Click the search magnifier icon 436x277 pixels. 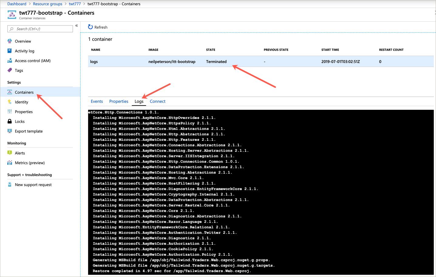click(12, 29)
